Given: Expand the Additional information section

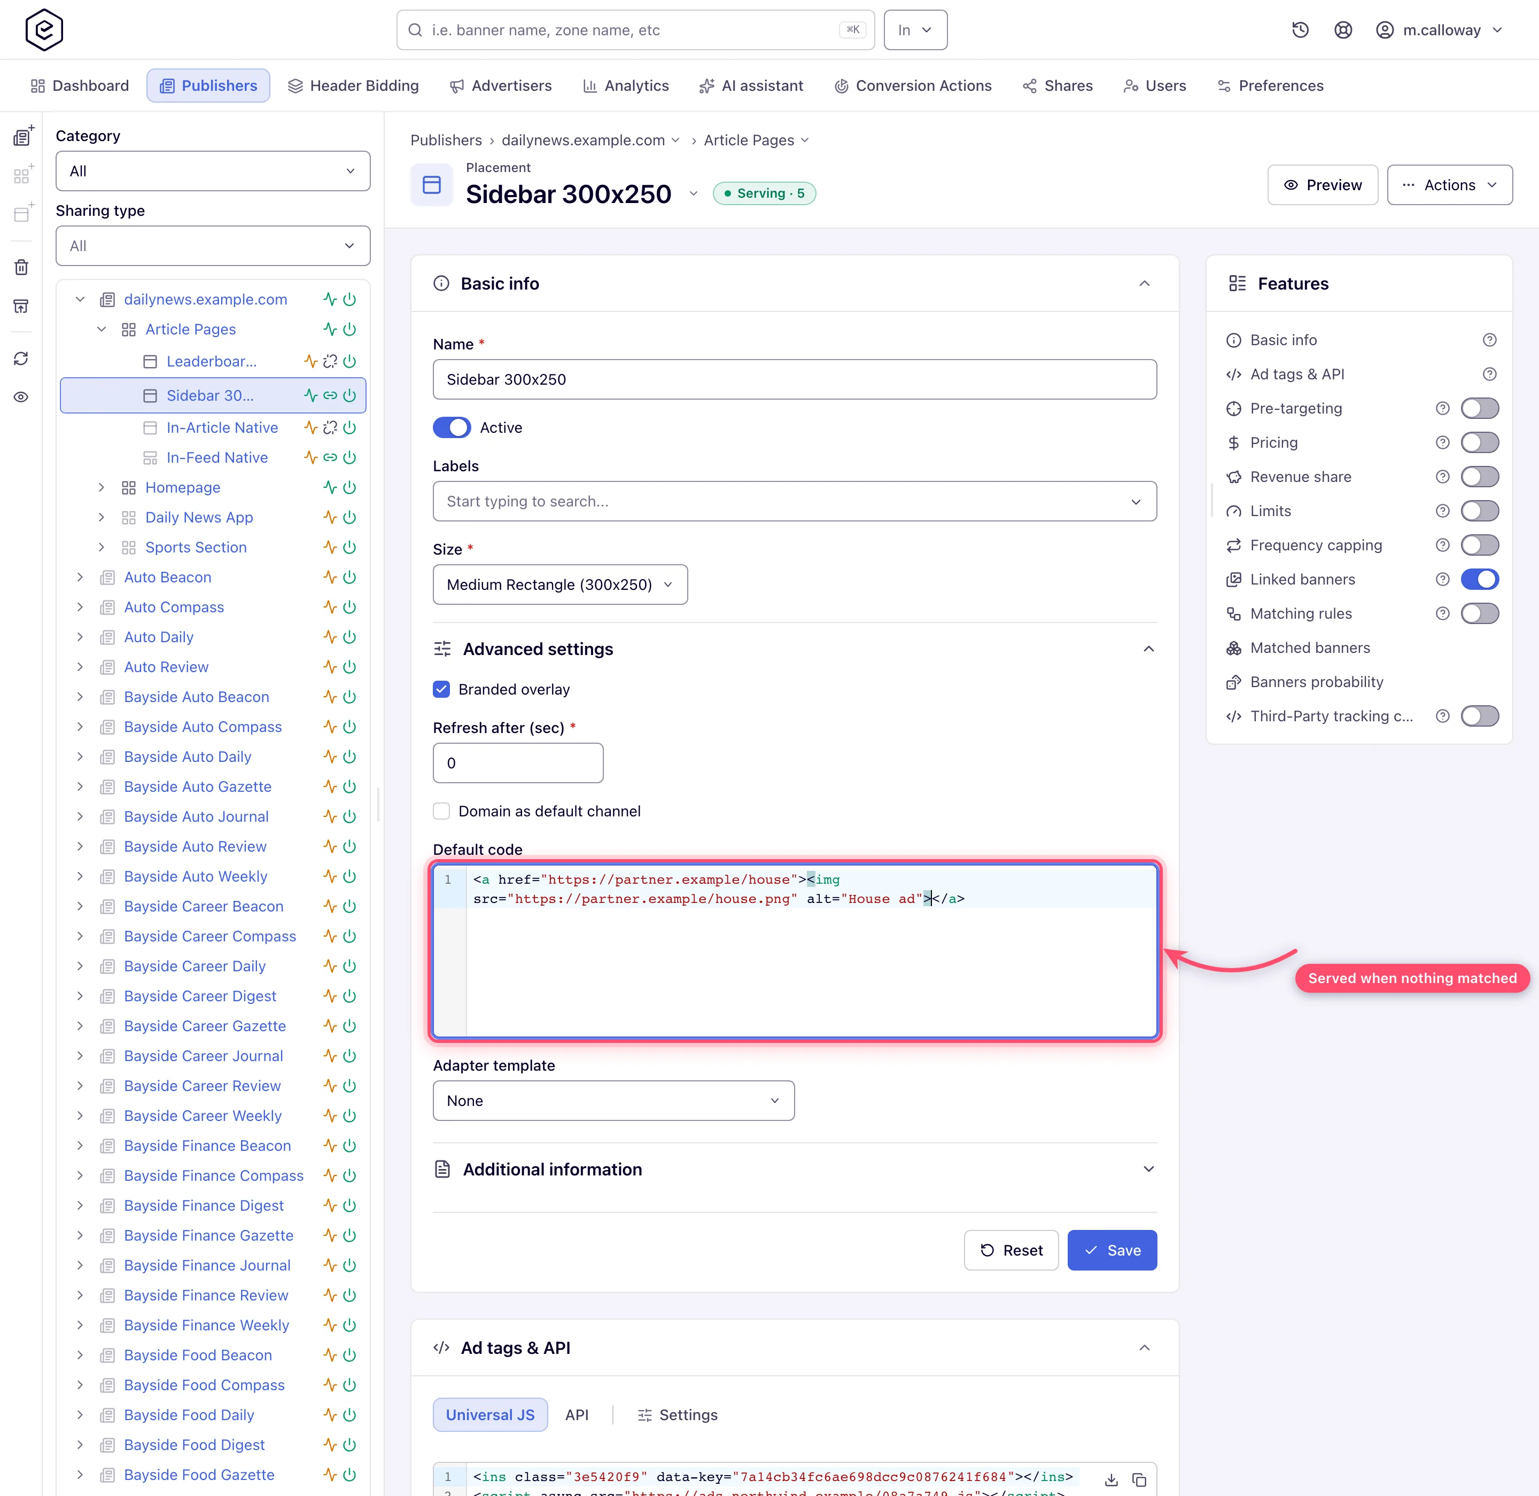Looking at the screenshot, I should (x=795, y=1169).
